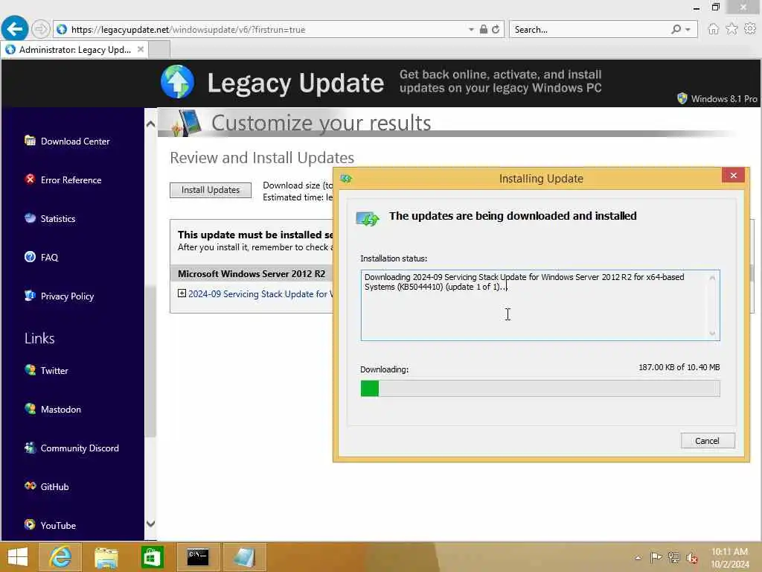Click the red Error Reference icon
The width and height of the screenshot is (762, 572).
pyautogui.click(x=30, y=179)
